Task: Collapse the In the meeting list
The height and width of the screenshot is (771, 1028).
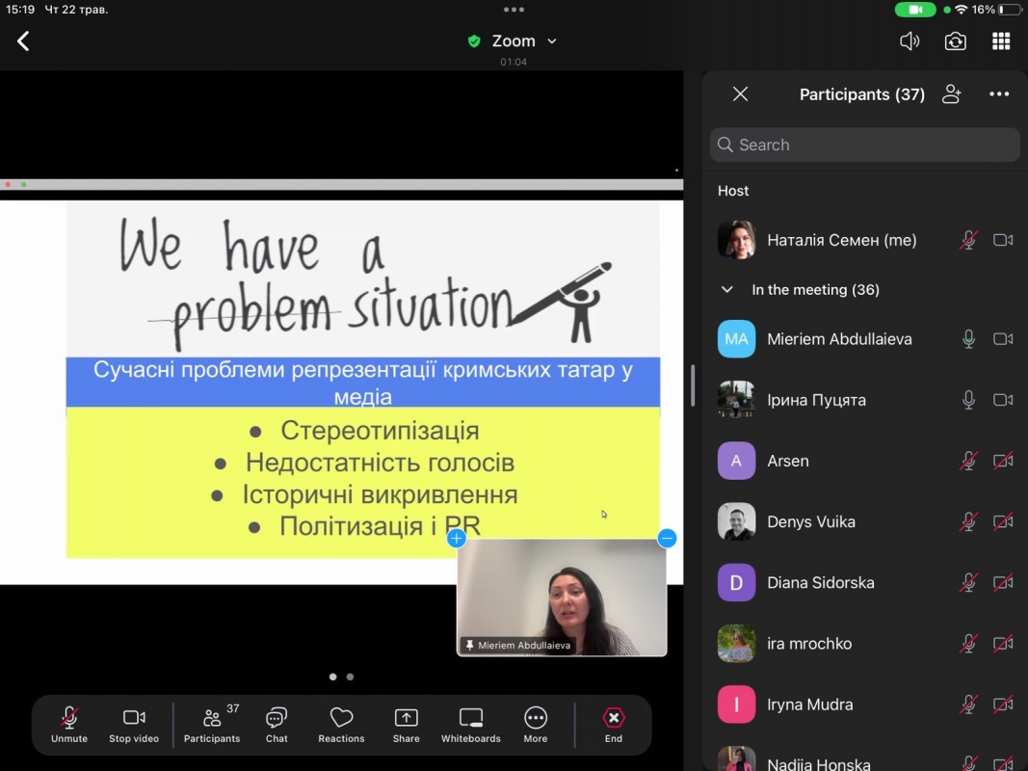Action: pyautogui.click(x=727, y=289)
